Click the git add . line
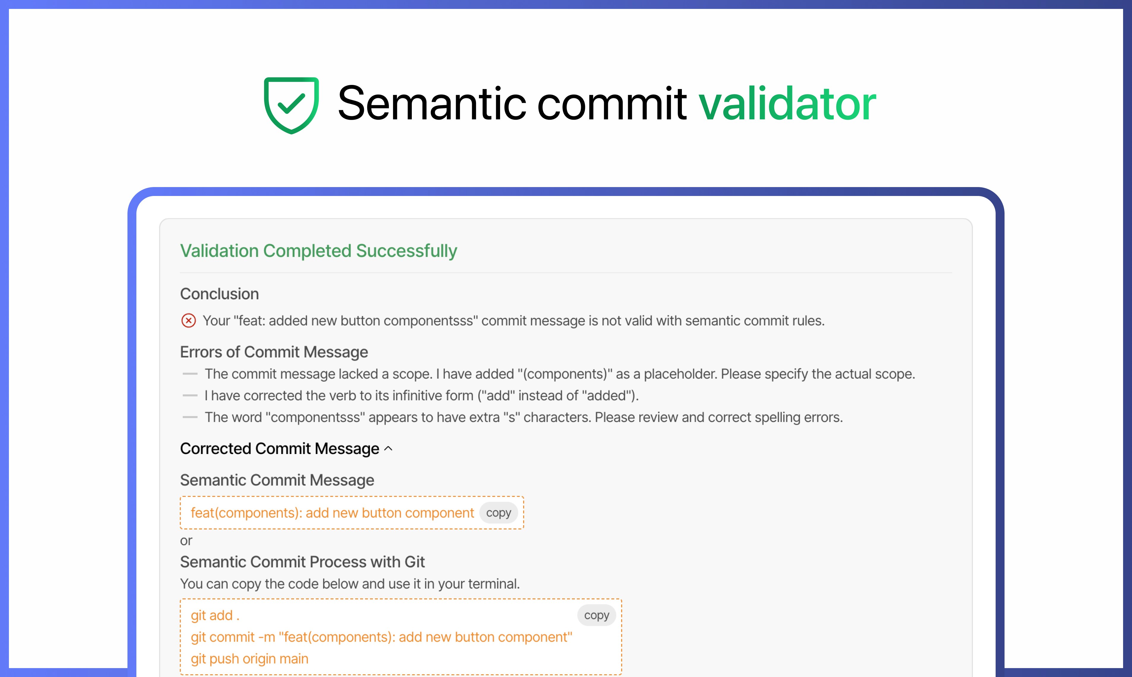Viewport: 1132px width, 677px height. (215, 616)
